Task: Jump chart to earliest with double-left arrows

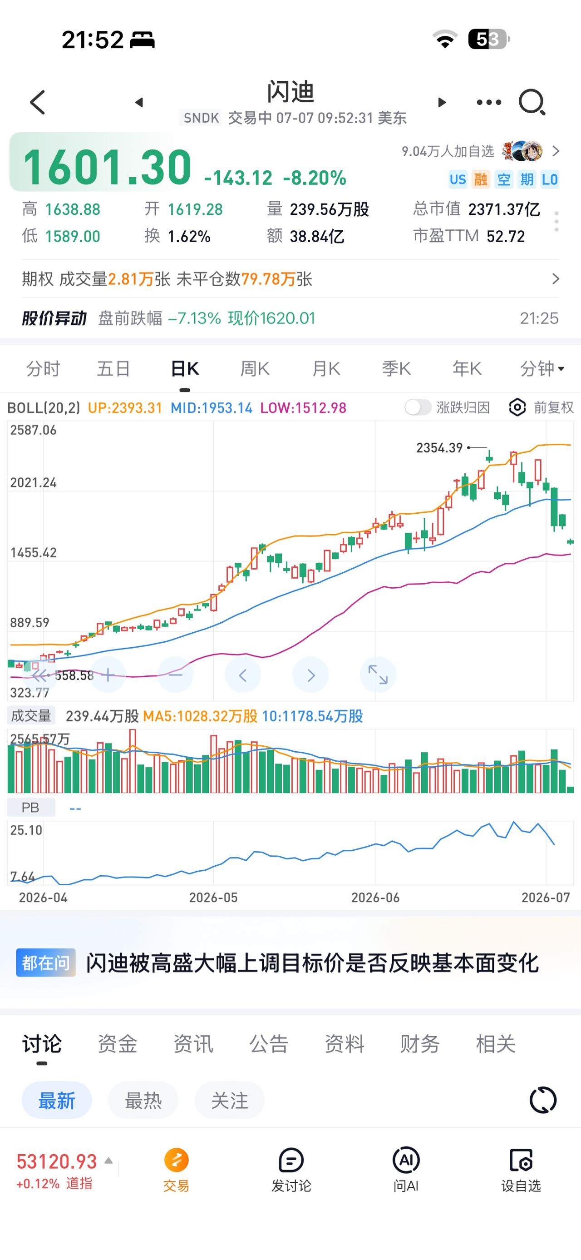Action: [40, 675]
